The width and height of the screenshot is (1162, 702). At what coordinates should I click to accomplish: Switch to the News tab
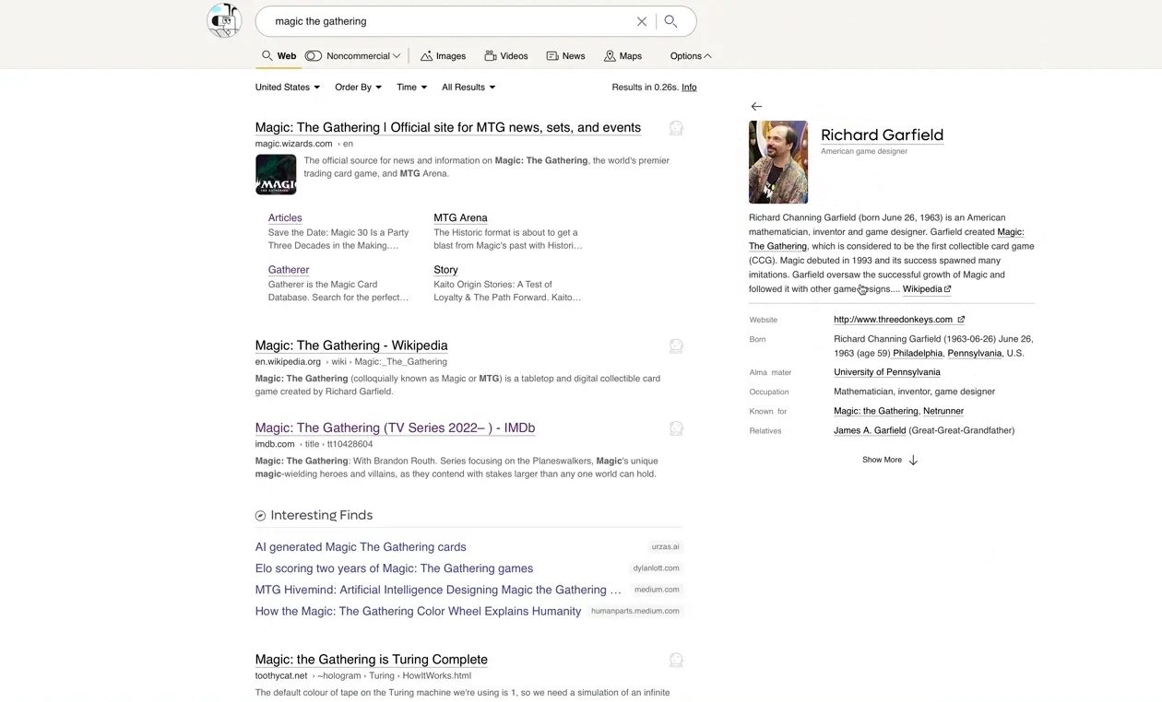click(565, 56)
